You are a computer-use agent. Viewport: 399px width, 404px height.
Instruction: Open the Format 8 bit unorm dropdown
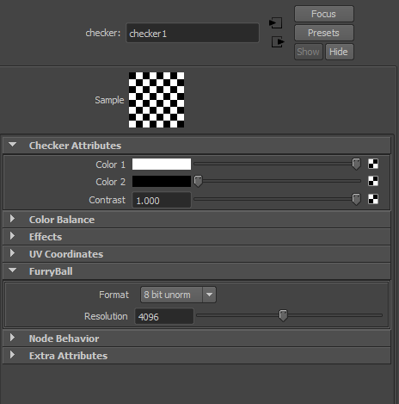(x=178, y=295)
